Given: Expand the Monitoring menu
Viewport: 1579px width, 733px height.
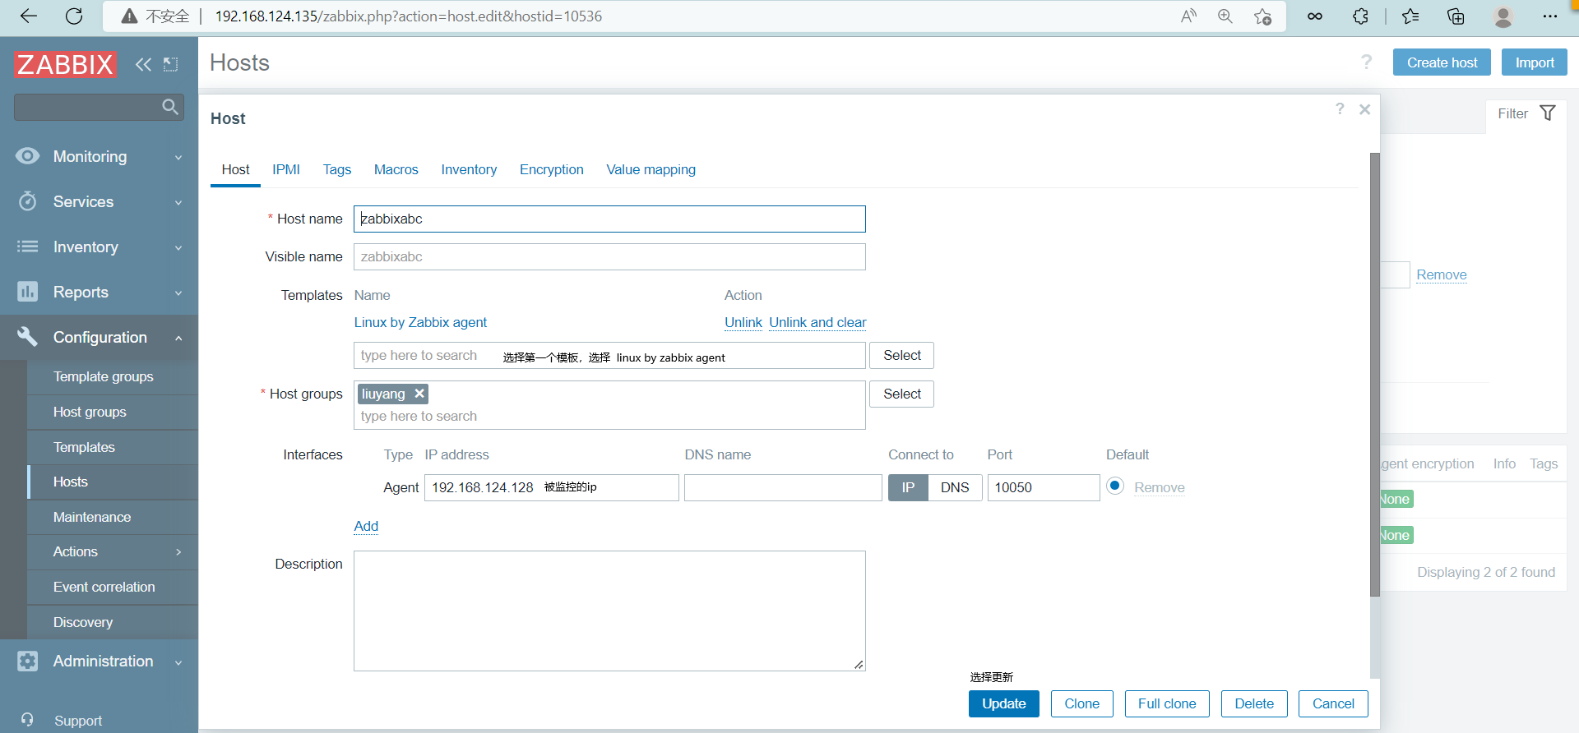Looking at the screenshot, I should click(178, 157).
